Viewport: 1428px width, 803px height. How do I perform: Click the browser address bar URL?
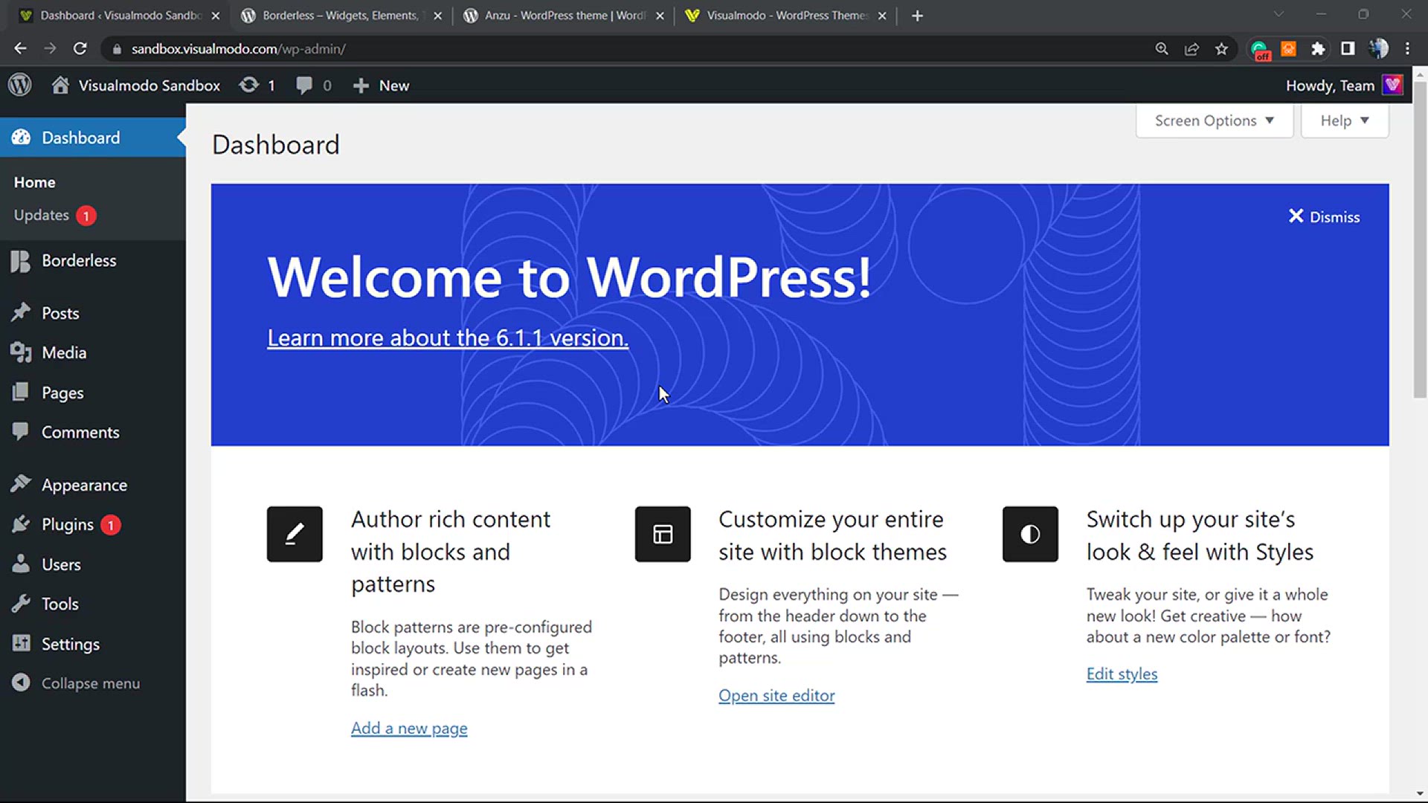[239, 49]
